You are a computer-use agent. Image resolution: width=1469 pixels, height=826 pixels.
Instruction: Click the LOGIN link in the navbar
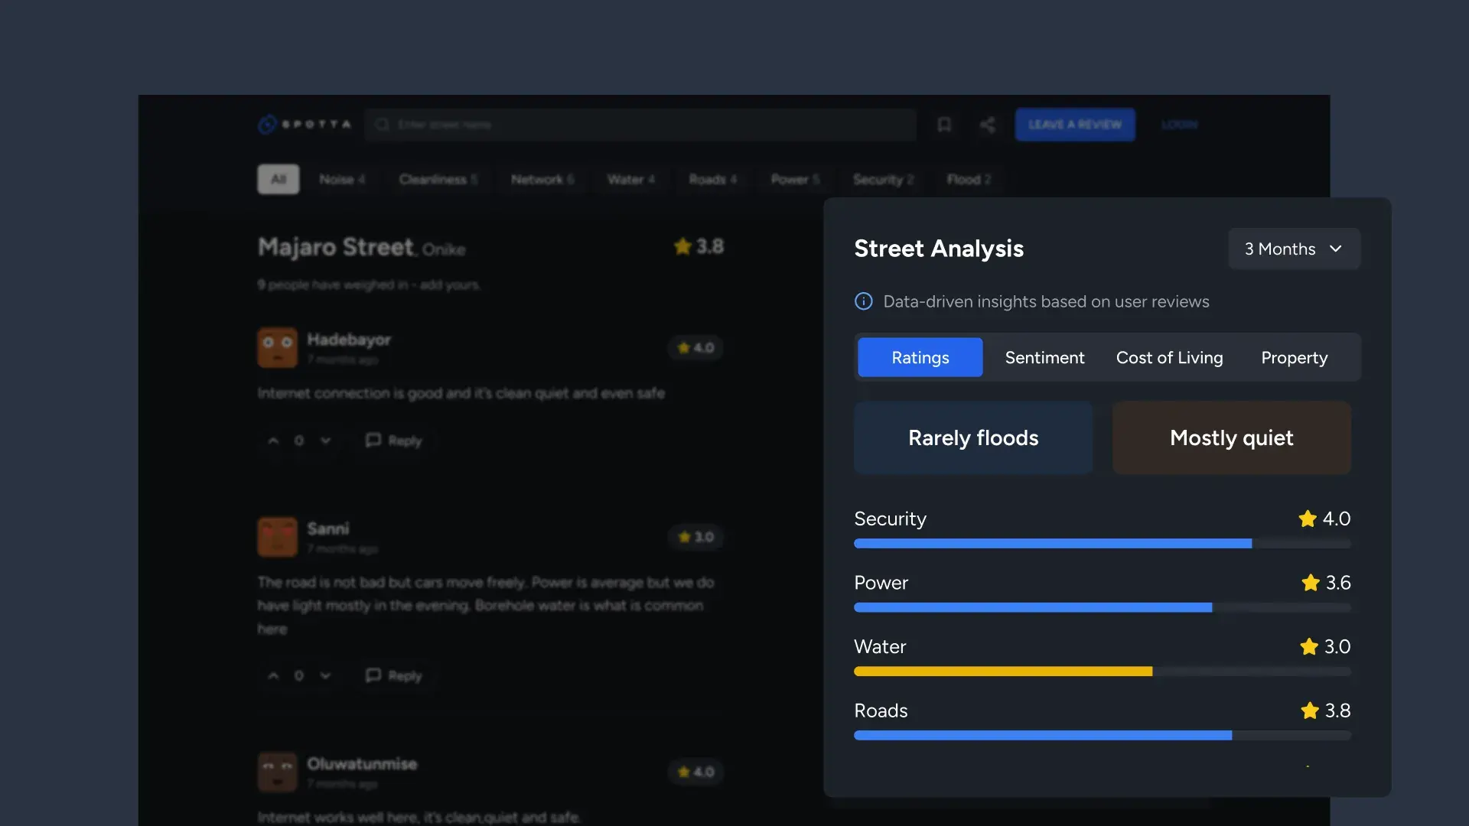(x=1179, y=124)
